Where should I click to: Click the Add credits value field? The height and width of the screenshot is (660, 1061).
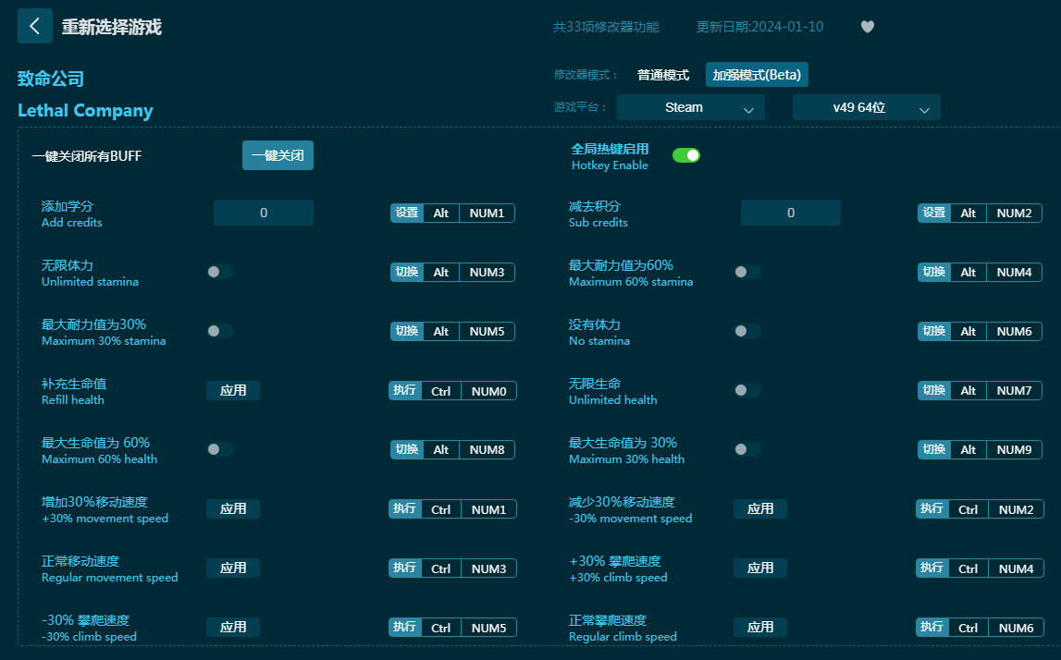[264, 213]
